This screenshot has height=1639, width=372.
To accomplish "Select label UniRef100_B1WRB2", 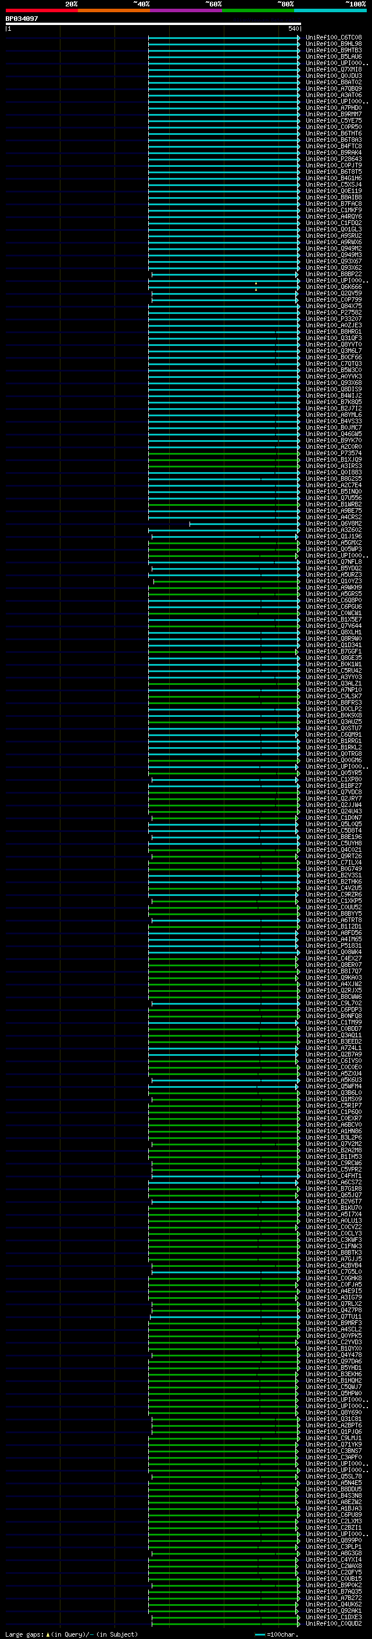I will coord(333,505).
